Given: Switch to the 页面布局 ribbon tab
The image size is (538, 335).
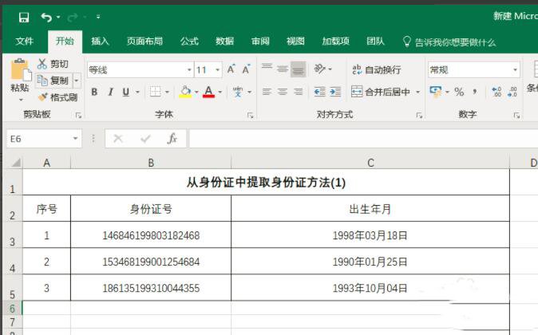Looking at the screenshot, I should (144, 41).
